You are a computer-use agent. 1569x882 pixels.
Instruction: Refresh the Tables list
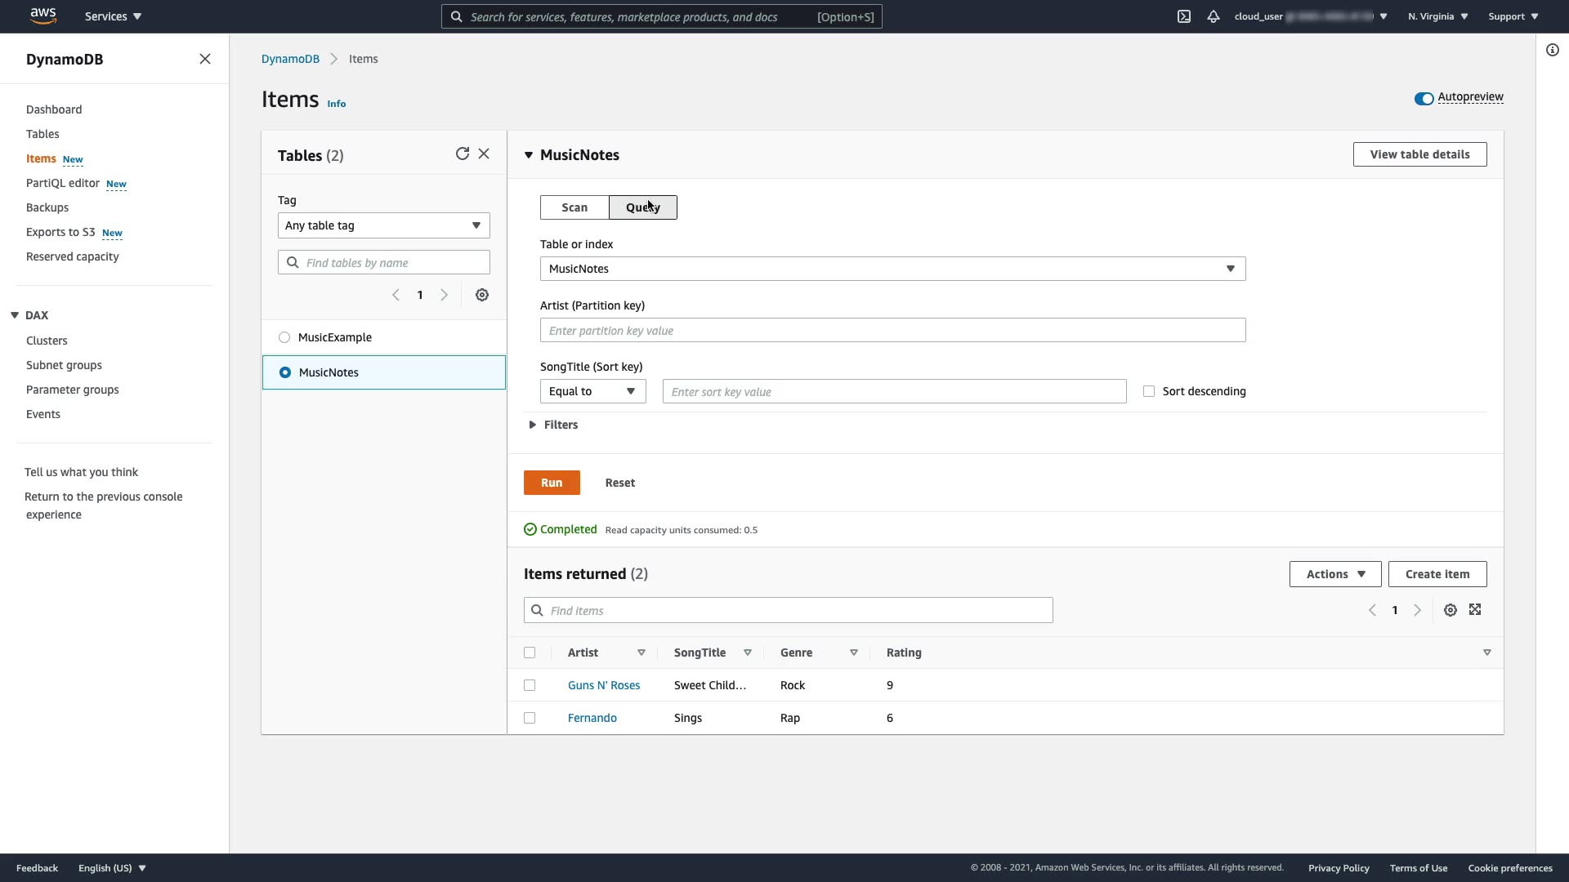462,154
